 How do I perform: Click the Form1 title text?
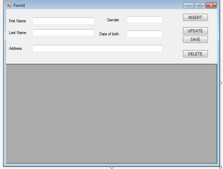19,5
